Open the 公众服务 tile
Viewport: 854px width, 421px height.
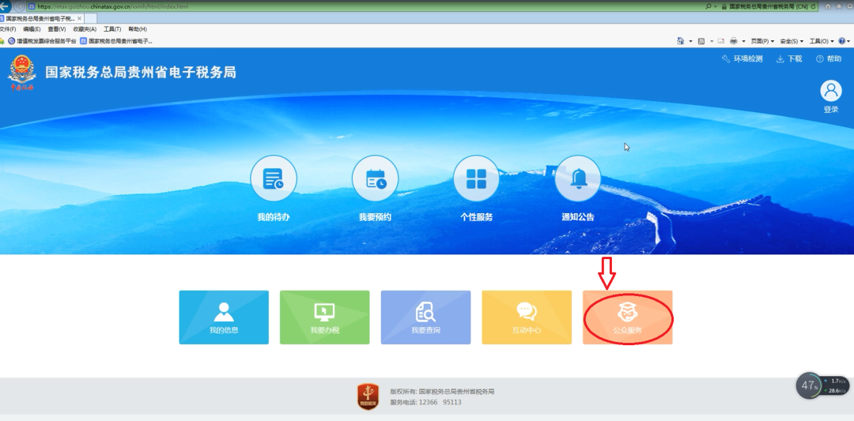coord(627,317)
